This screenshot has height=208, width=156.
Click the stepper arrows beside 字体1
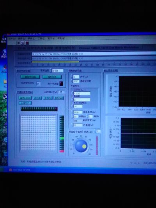coord(51,70)
